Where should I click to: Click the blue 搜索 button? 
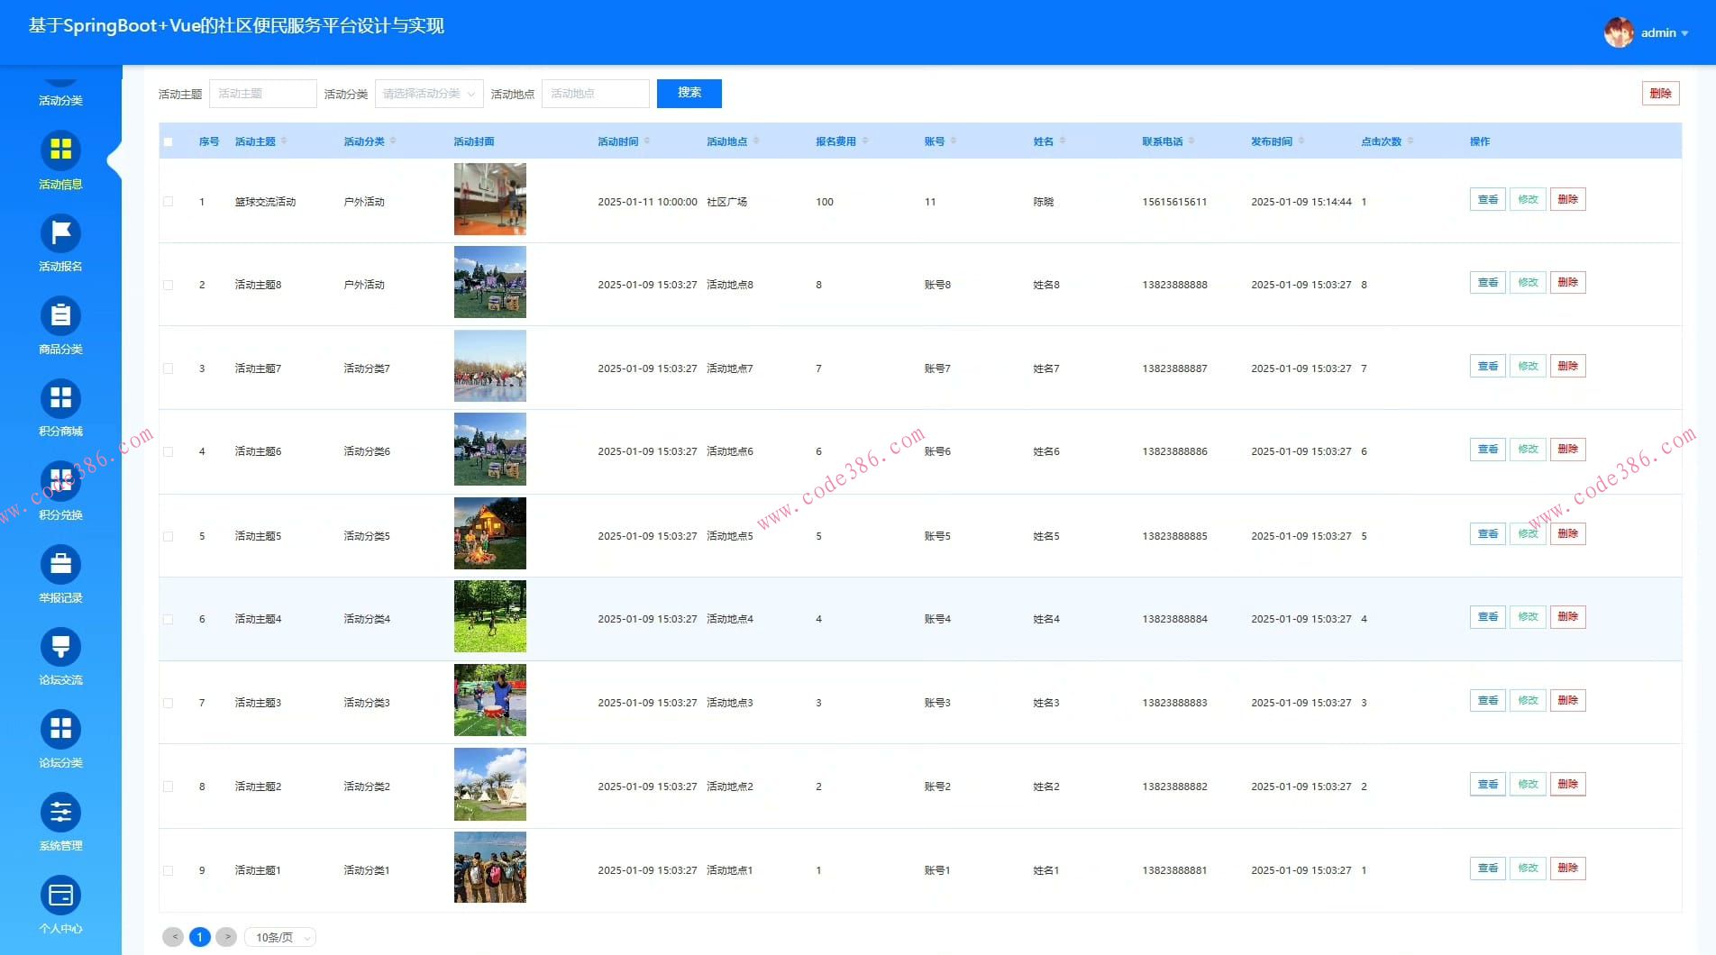click(x=689, y=94)
